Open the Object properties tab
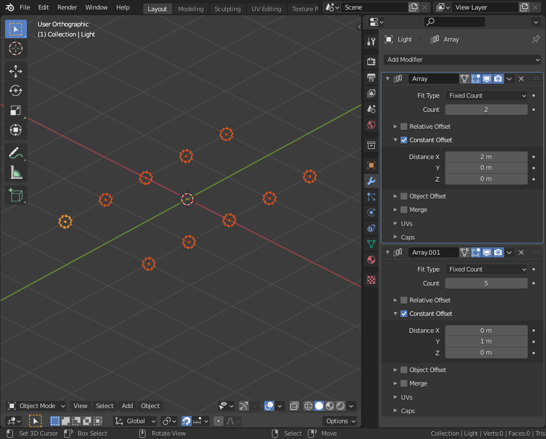The image size is (546, 439). (371, 165)
